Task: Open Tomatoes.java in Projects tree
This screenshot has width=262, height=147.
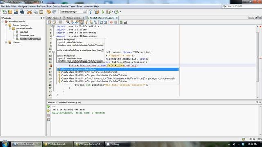Action: [27, 36]
